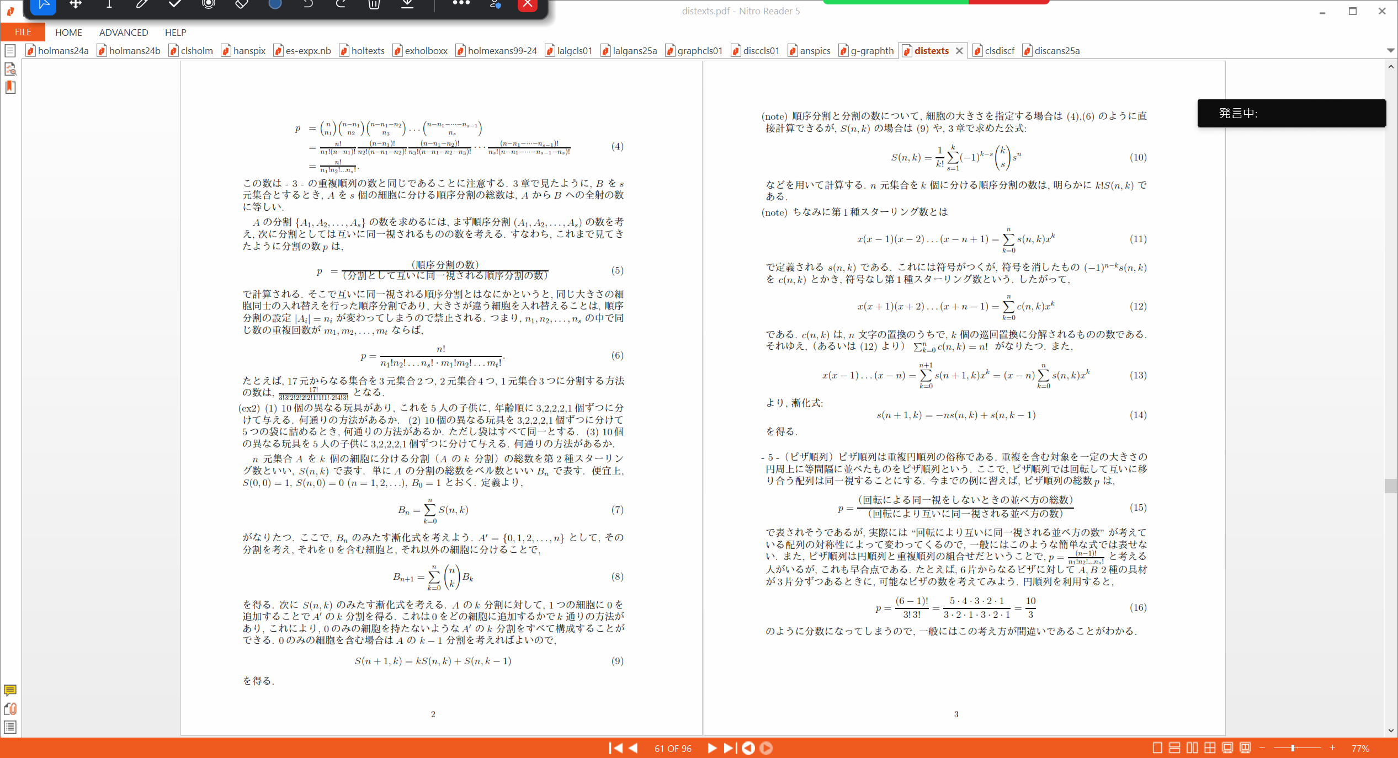Zoom out with the minus button
Screen dimensions: 1398x758
[1262, 748]
